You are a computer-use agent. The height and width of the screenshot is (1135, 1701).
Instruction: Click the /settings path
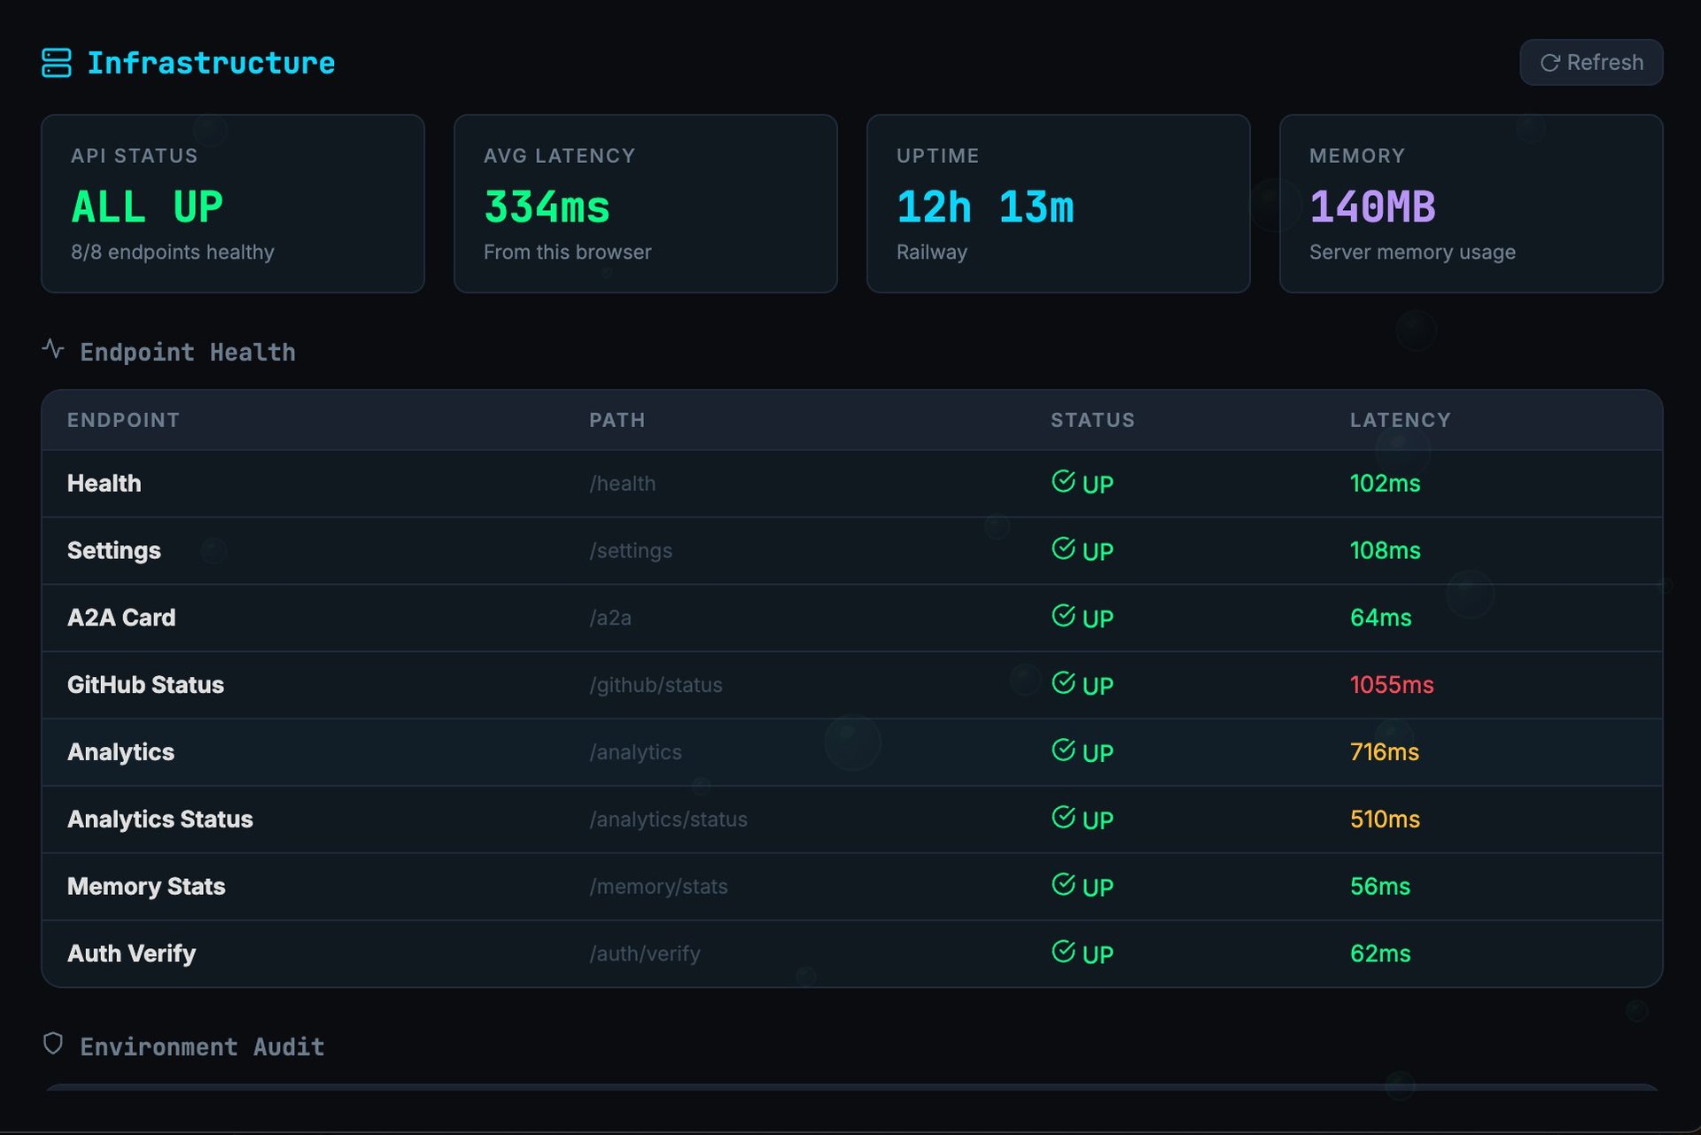631,551
